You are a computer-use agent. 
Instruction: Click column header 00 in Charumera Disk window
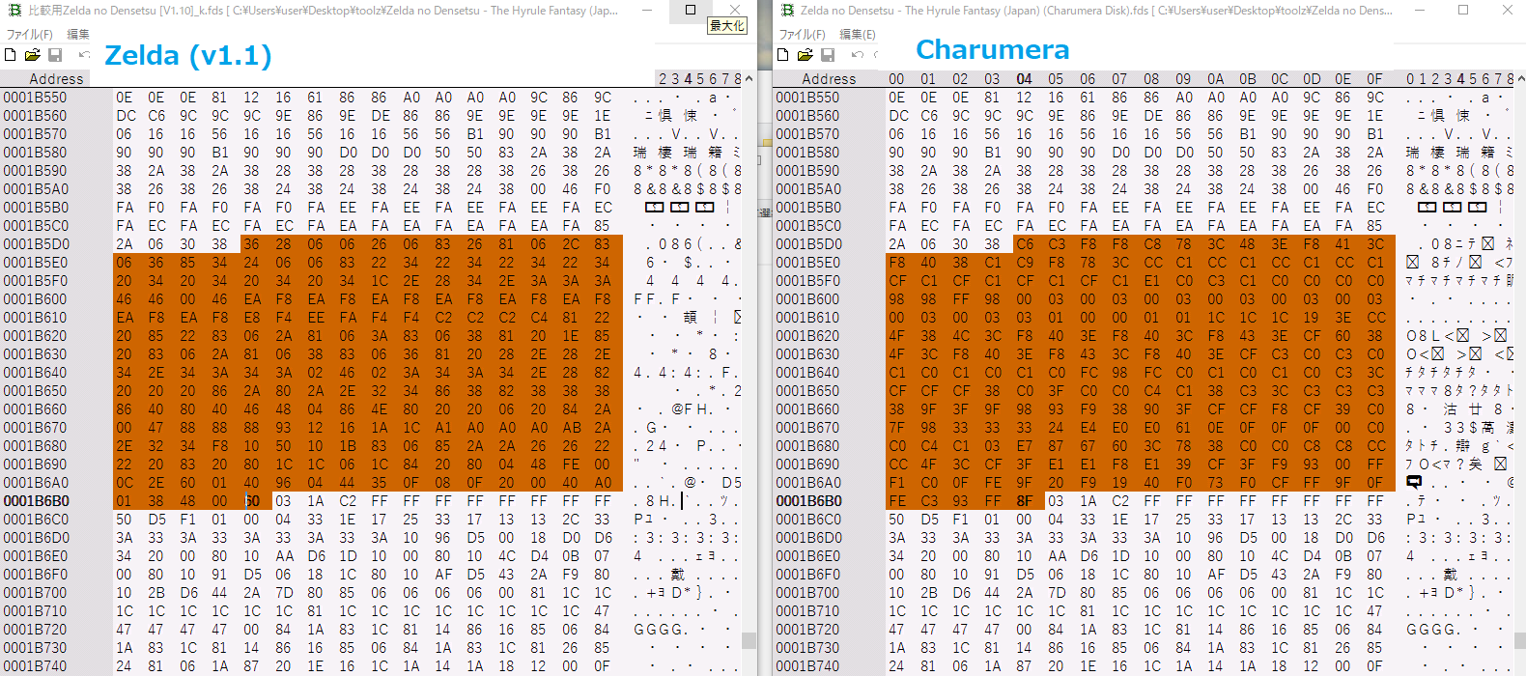click(897, 79)
